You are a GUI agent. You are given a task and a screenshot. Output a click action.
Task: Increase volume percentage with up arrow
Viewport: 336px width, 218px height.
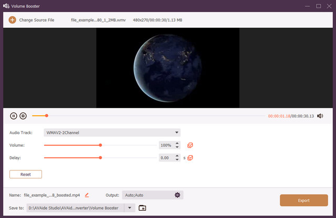tap(177, 143)
